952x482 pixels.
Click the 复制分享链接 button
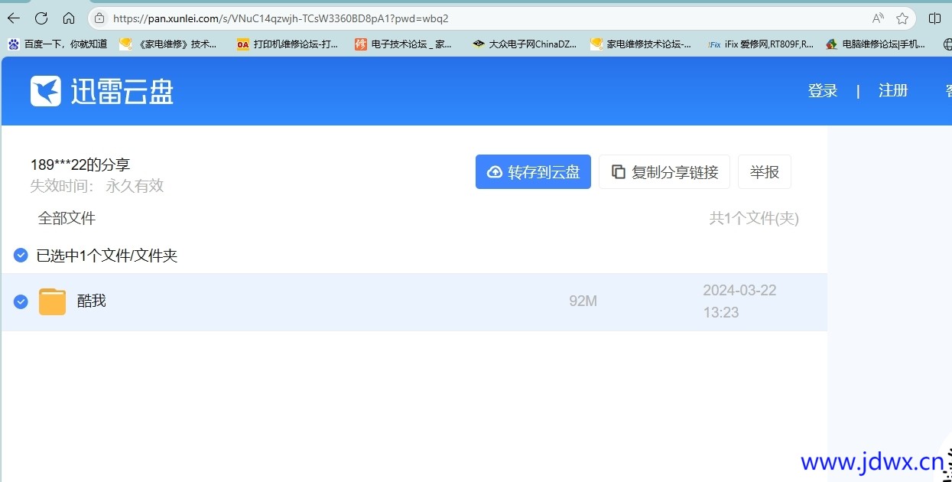point(664,171)
